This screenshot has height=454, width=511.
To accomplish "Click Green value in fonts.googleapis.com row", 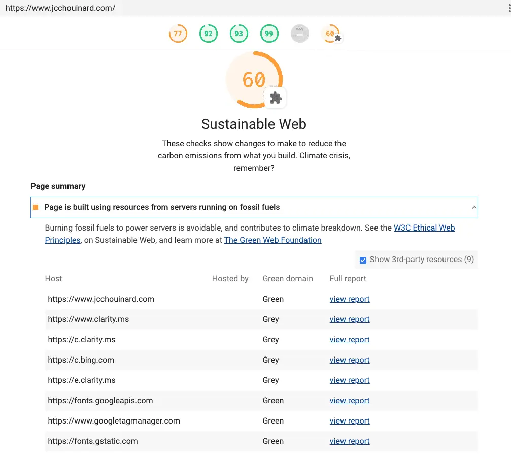I will tap(273, 401).
